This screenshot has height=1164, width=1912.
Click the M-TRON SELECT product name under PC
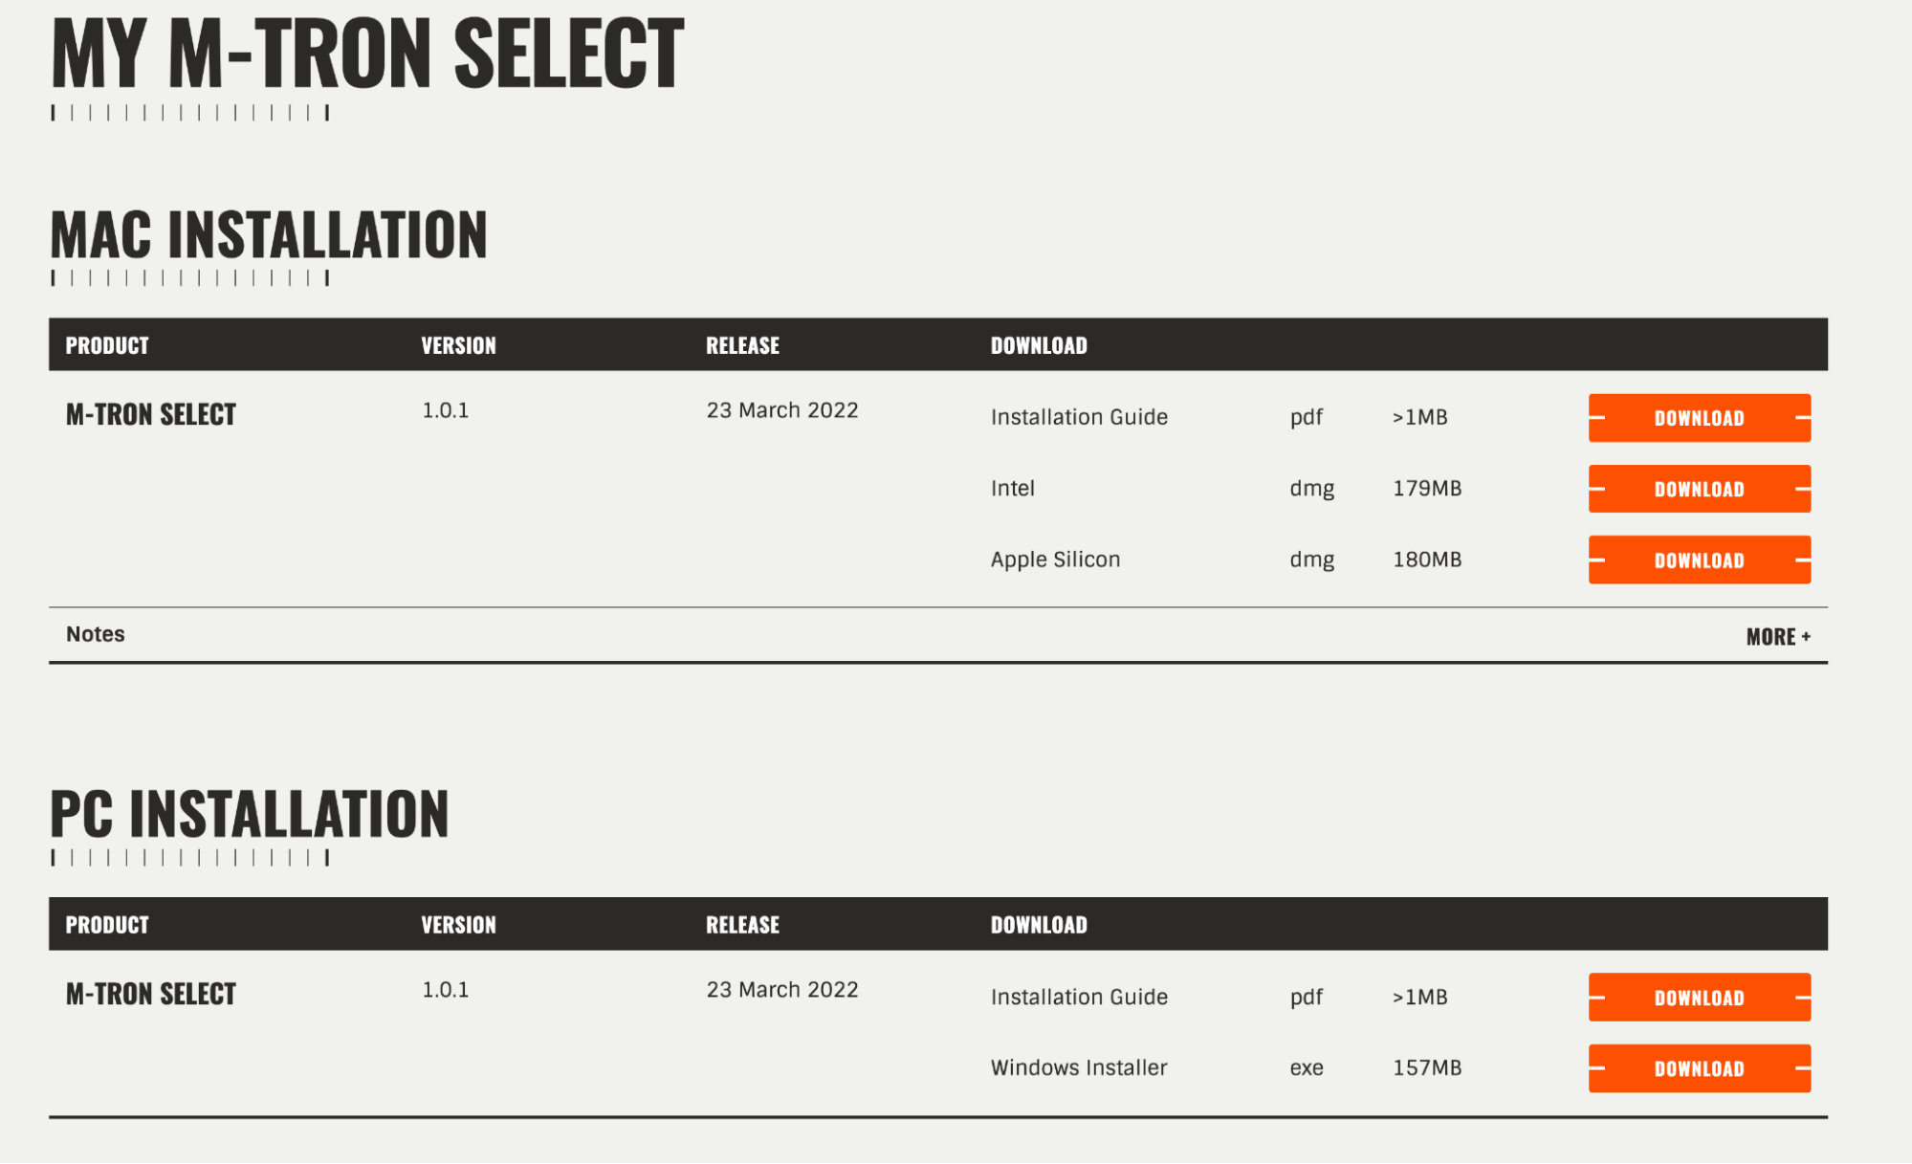coord(151,994)
